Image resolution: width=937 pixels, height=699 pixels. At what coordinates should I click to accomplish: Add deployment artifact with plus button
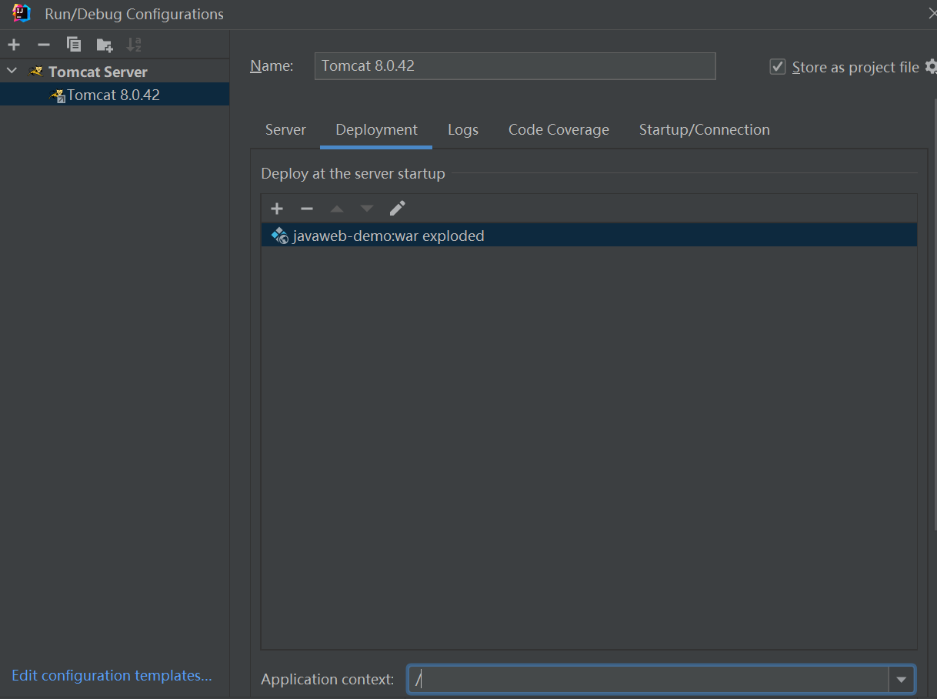point(277,209)
